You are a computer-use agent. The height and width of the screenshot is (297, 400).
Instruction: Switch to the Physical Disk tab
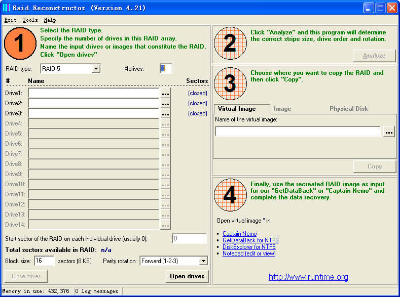(x=348, y=109)
